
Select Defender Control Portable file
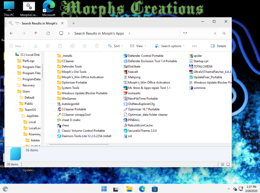(144, 56)
